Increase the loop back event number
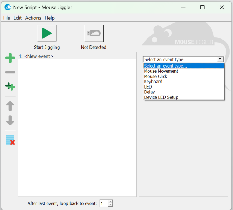This screenshot has height=210, width=233. point(111,202)
